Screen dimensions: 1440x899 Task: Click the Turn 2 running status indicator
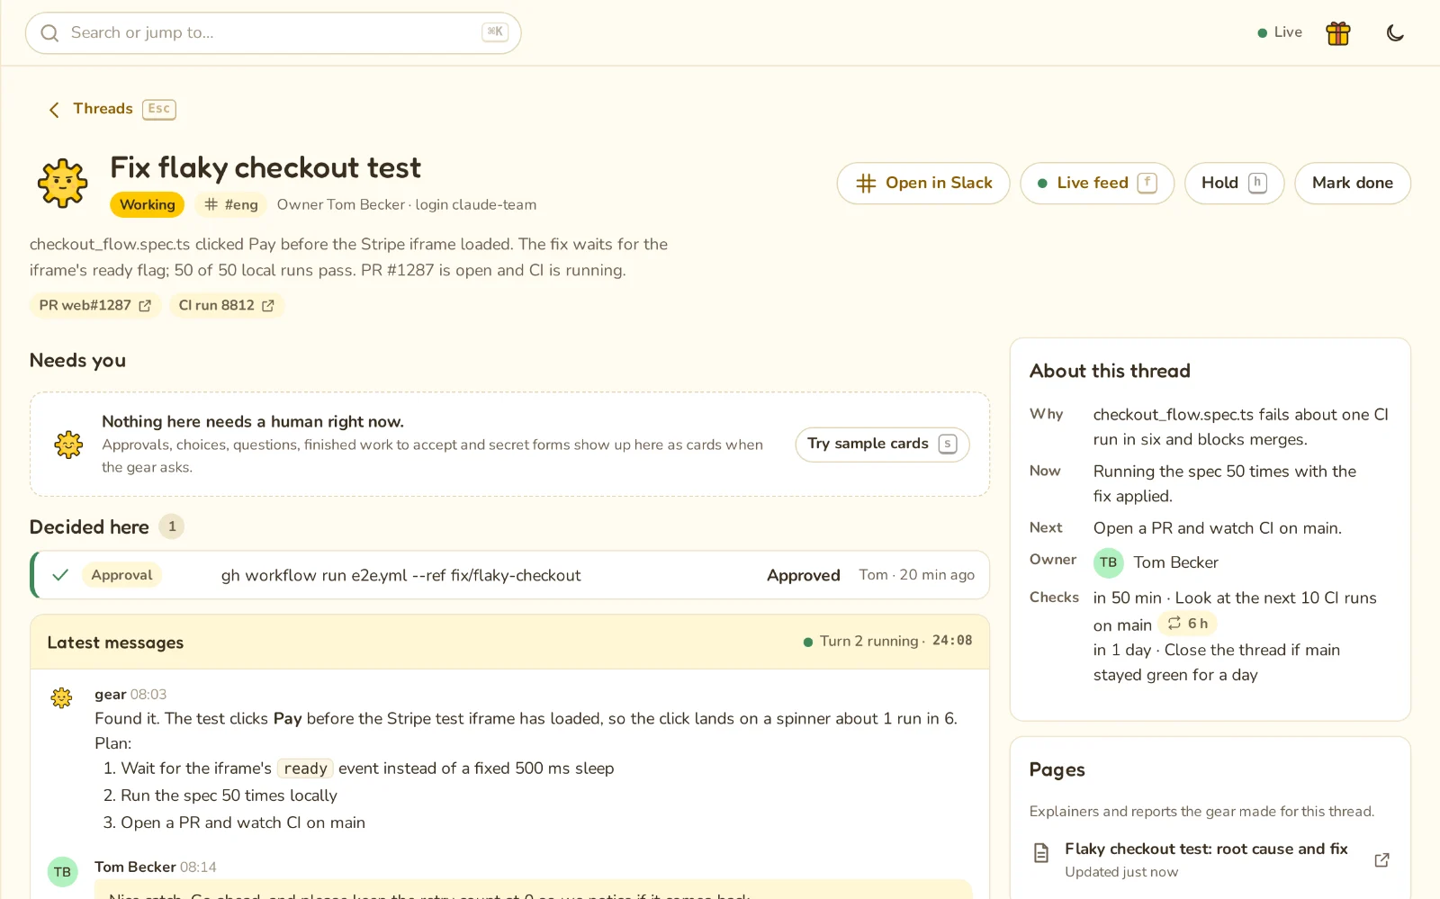[887, 642]
